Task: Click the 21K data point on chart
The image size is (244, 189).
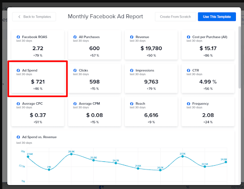Action: pos(49,169)
